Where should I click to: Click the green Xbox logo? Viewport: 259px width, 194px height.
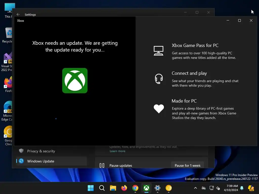pos(75,81)
